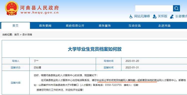Click the sender name 丁**
The image size is (187, 95).
coord(36,61)
